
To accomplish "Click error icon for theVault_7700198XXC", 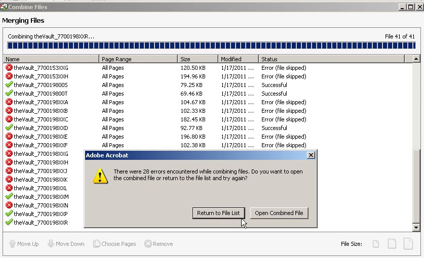I will (x=9, y=119).
